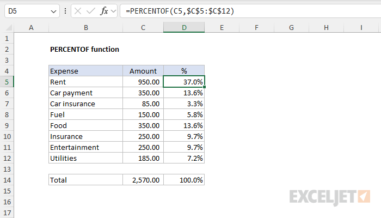Click the 'Expense' header cell
The image size is (381, 218).
(x=86, y=71)
